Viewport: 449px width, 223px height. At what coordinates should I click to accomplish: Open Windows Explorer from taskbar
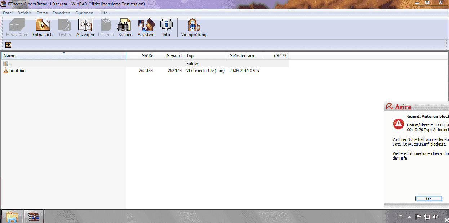pos(12,217)
